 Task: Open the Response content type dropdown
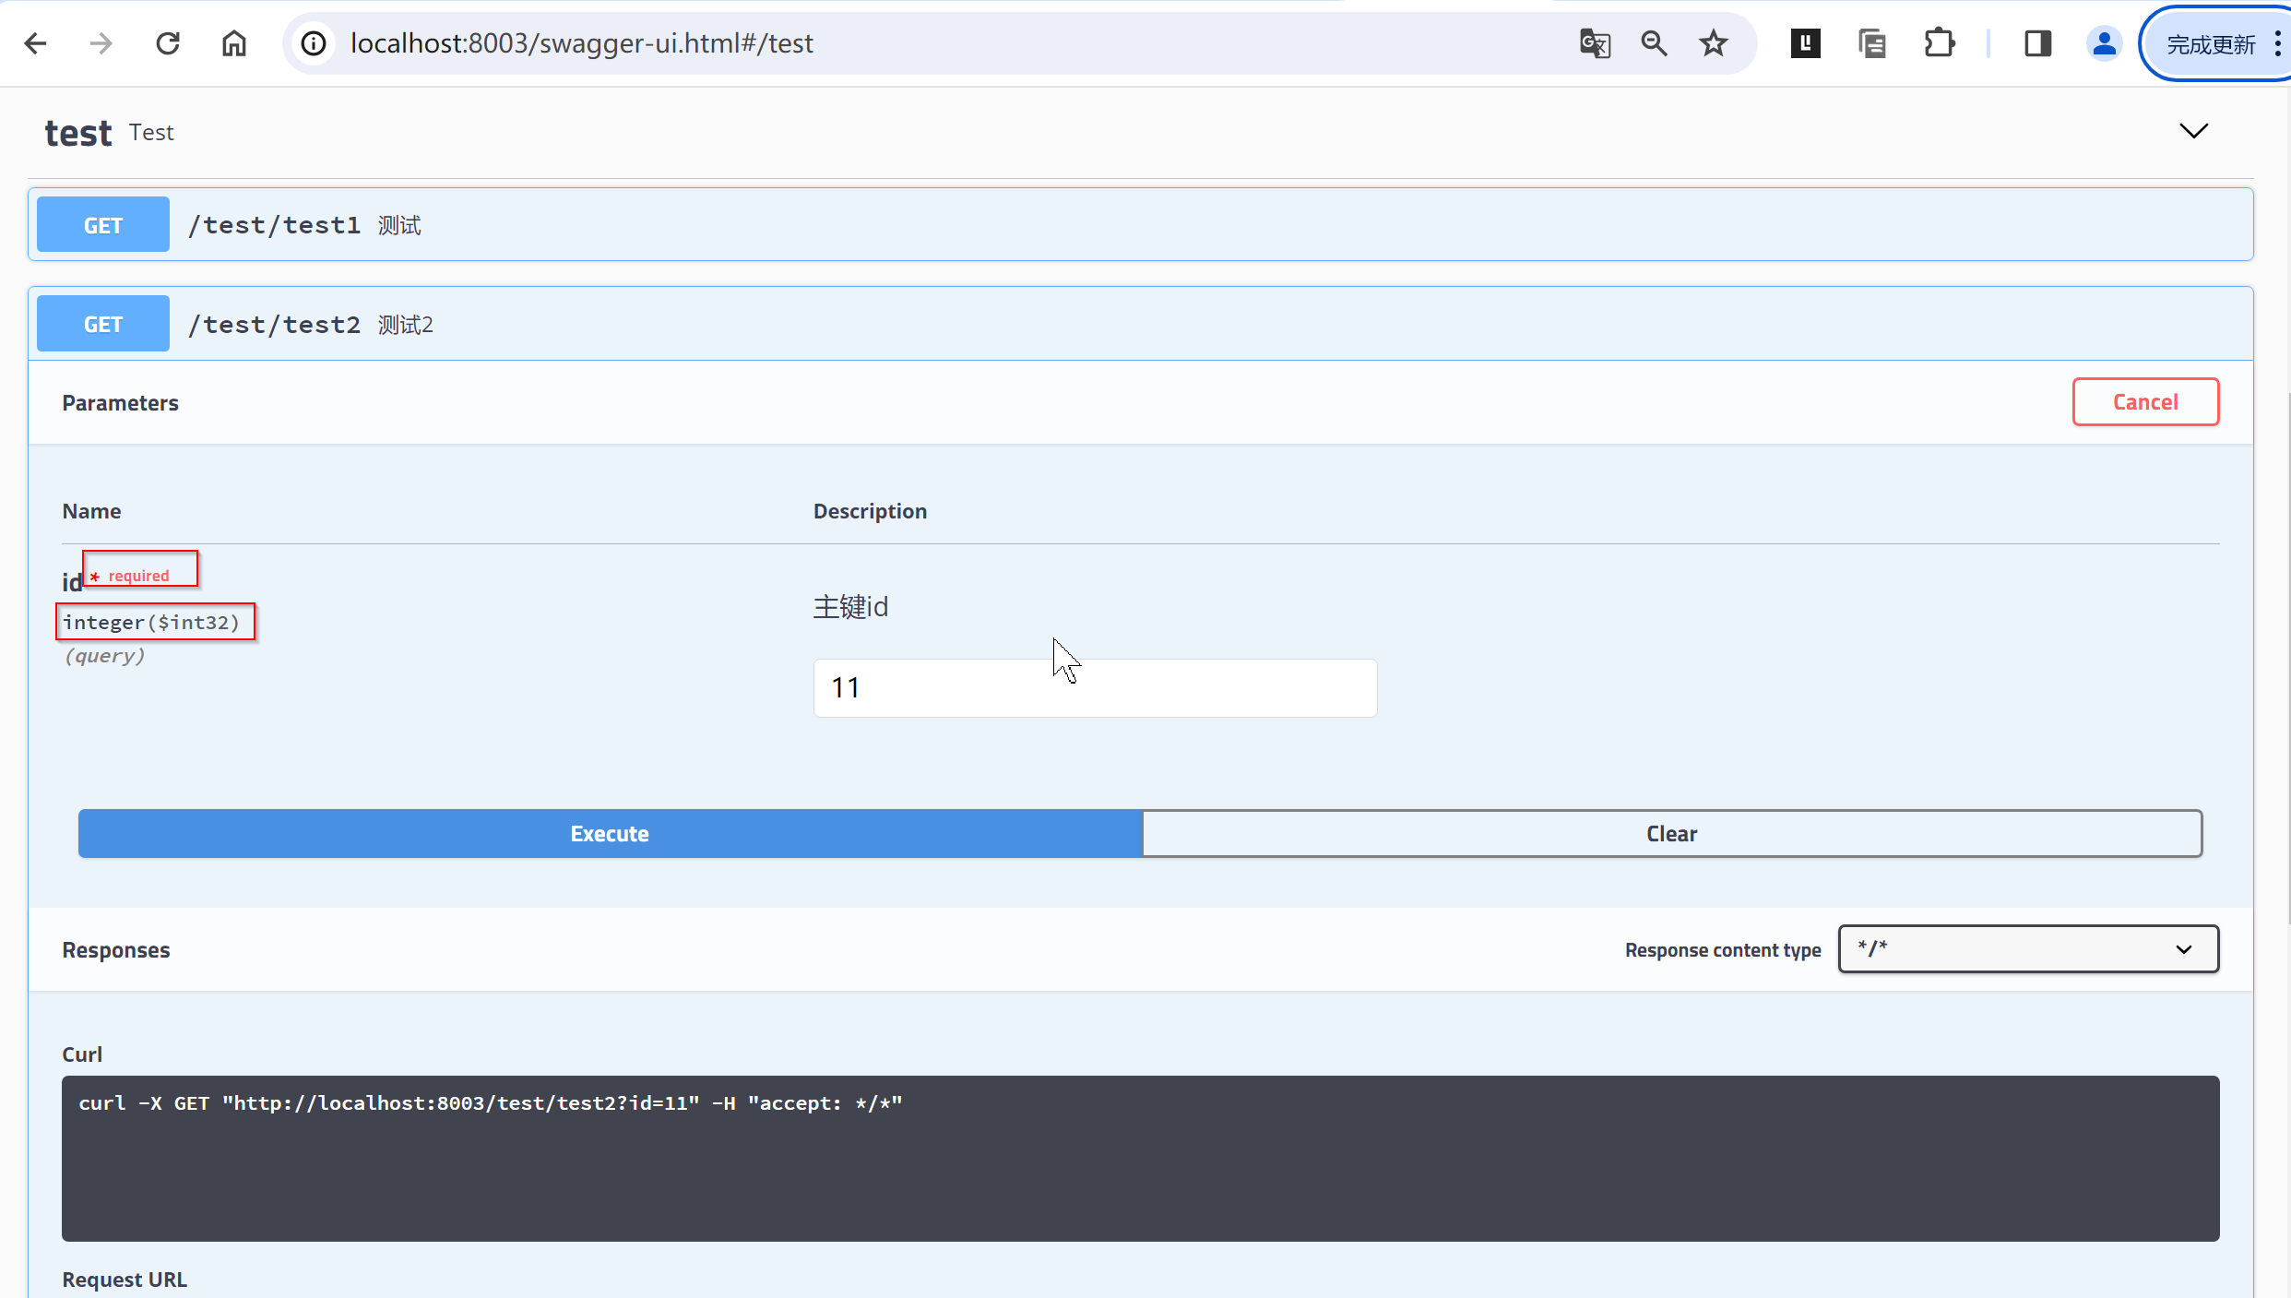2028,949
